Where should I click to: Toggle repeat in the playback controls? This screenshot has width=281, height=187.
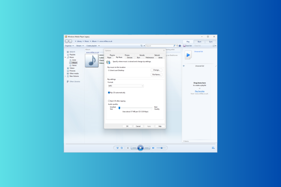tap(122, 148)
